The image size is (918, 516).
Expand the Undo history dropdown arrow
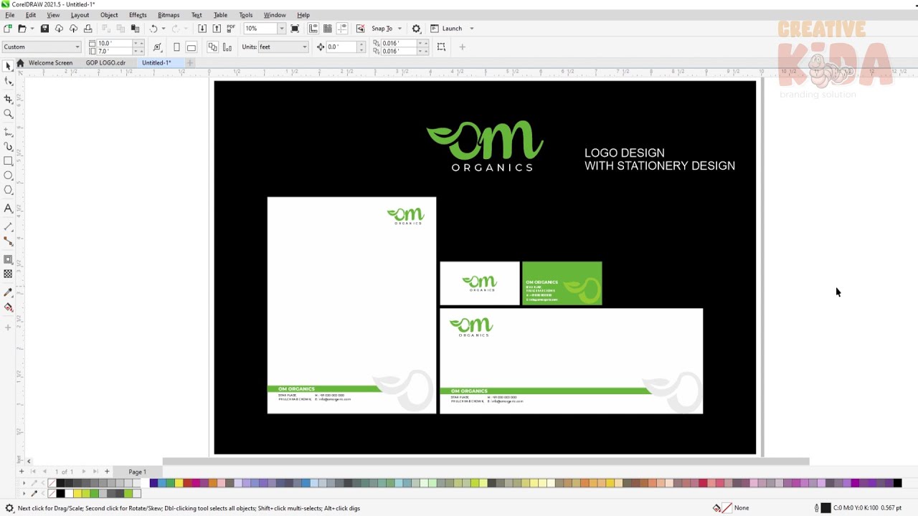click(164, 29)
